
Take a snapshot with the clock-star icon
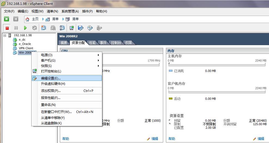click(44, 28)
